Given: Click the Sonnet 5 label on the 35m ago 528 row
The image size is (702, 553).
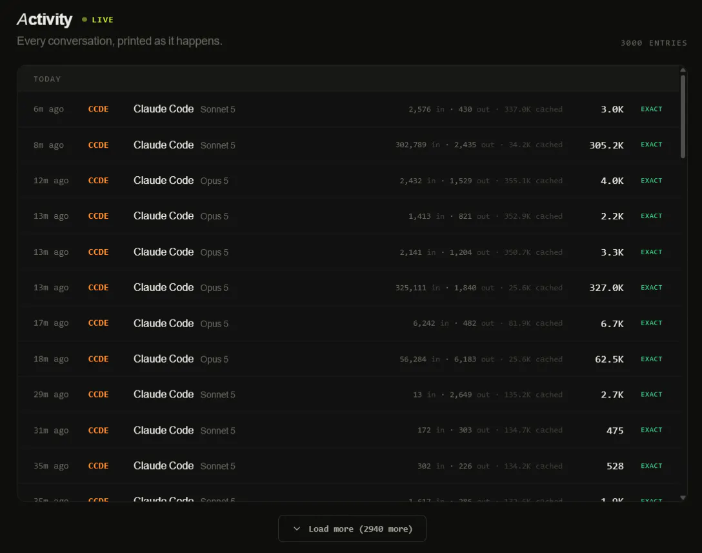Looking at the screenshot, I should pos(217,466).
